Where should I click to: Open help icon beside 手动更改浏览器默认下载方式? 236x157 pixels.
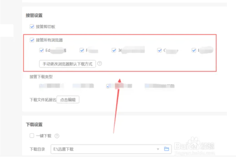(x=99, y=64)
